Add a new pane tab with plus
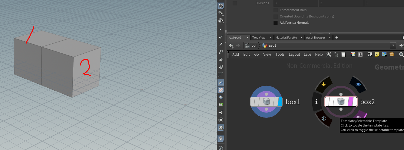The width and height of the screenshot is (404, 150). click(337, 38)
